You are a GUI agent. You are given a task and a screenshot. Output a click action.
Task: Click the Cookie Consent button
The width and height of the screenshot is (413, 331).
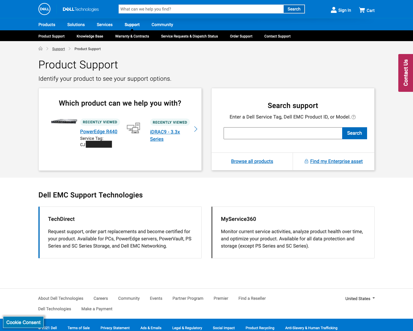23,322
